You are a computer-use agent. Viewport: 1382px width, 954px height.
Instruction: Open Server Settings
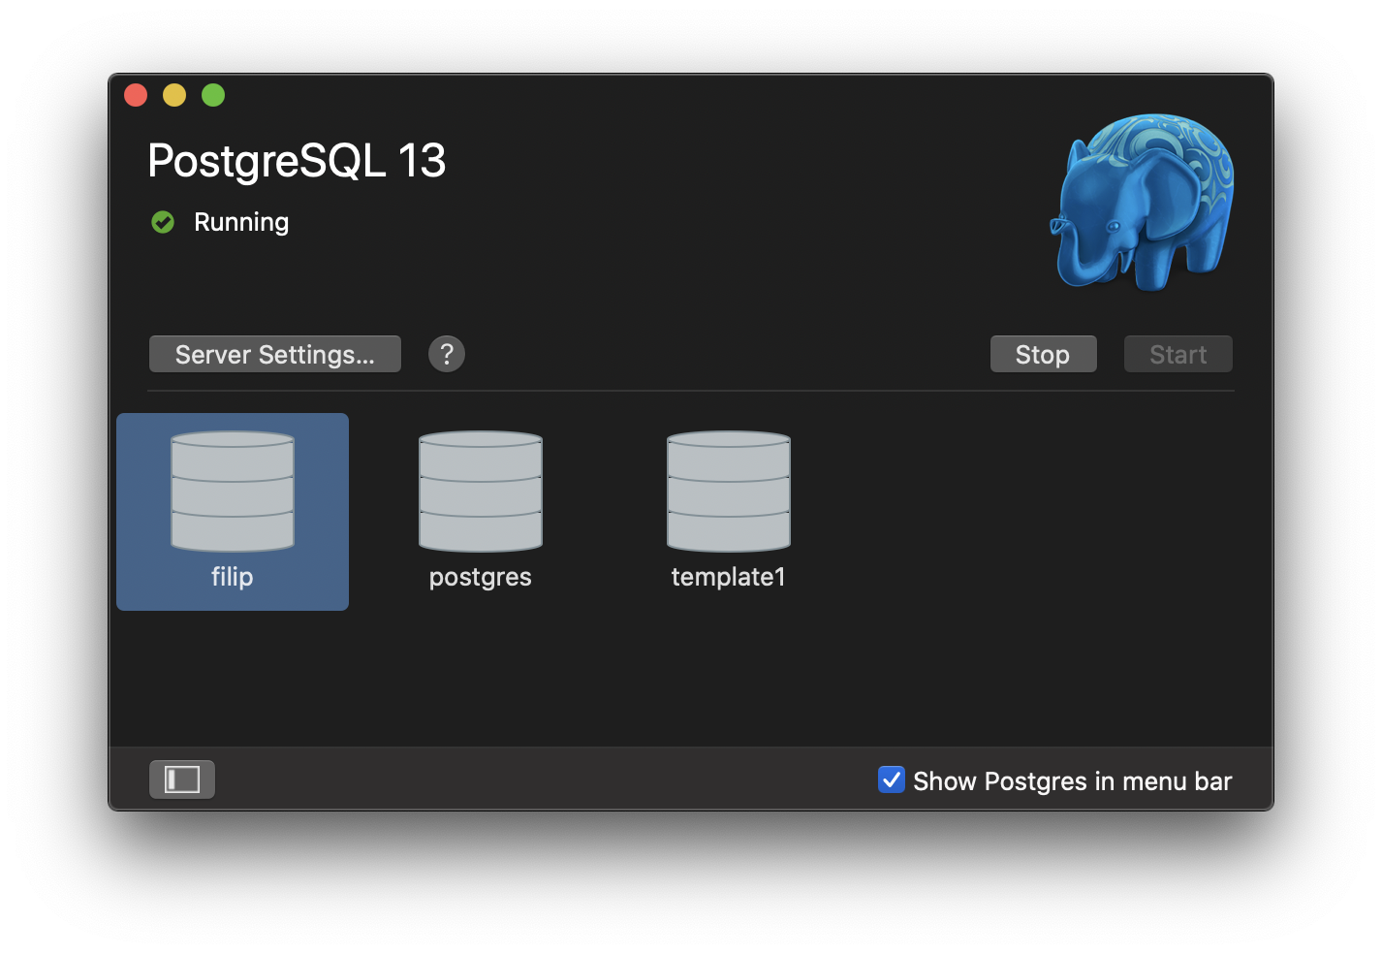pyautogui.click(x=274, y=354)
